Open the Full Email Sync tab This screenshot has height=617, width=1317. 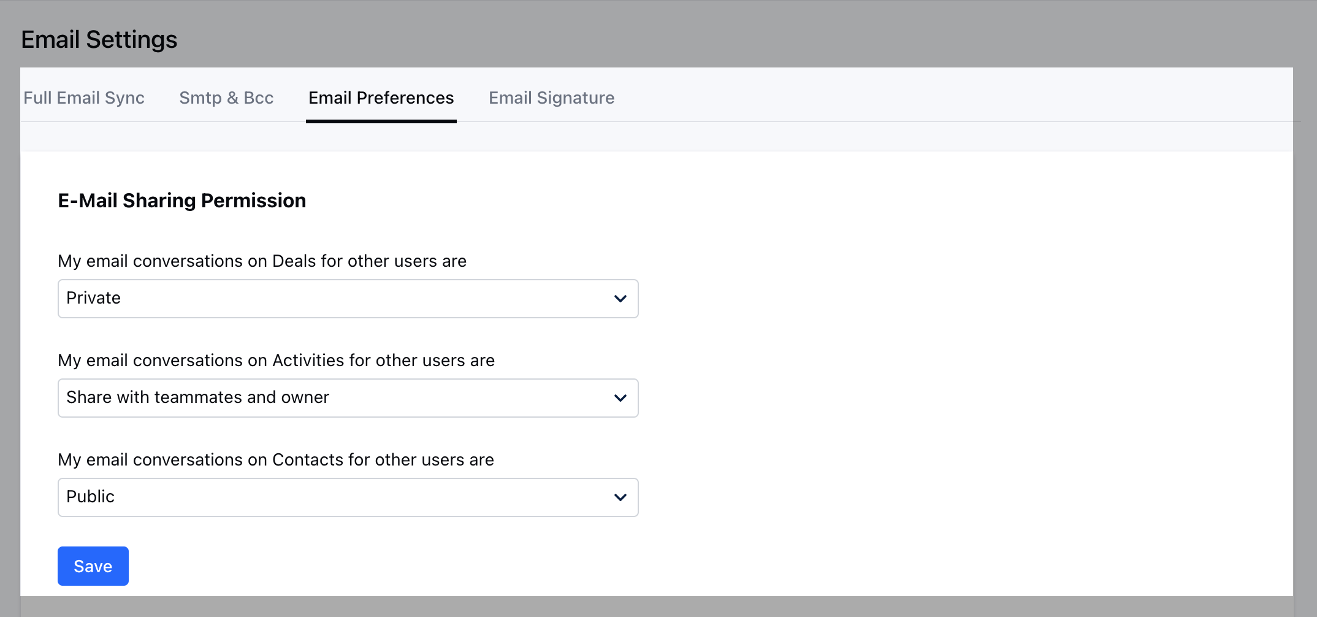(84, 98)
